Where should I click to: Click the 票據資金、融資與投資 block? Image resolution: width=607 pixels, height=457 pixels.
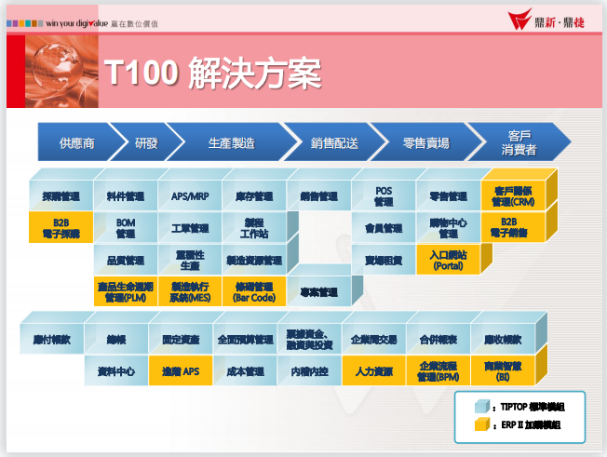click(310, 340)
